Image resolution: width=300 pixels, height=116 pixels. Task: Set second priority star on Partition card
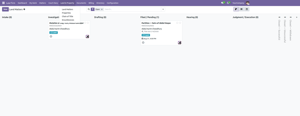[x=180, y=23]
